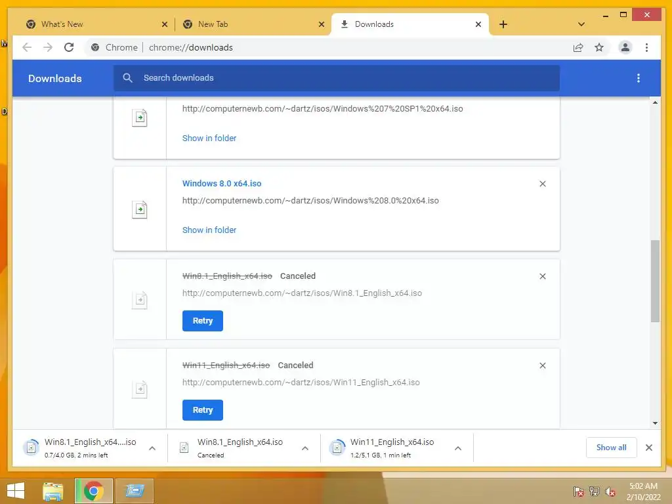
Task: Show Windows 8.0 x64.iso in folder
Action: coord(209,230)
